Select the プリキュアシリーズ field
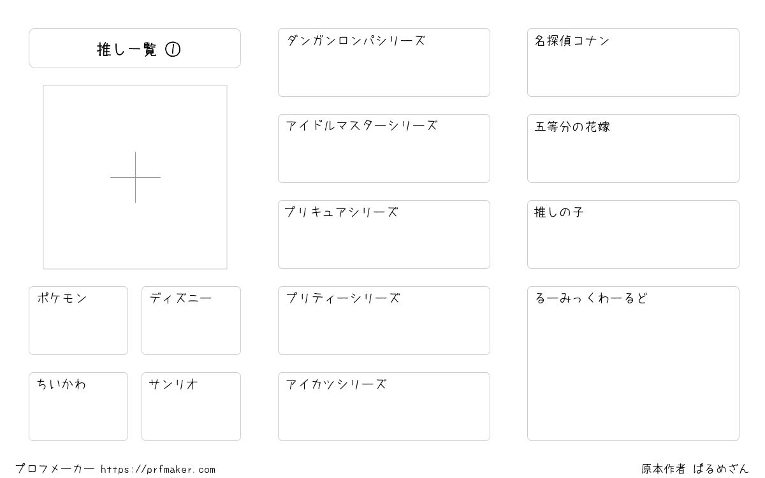The width and height of the screenshot is (765, 478). coord(384,235)
